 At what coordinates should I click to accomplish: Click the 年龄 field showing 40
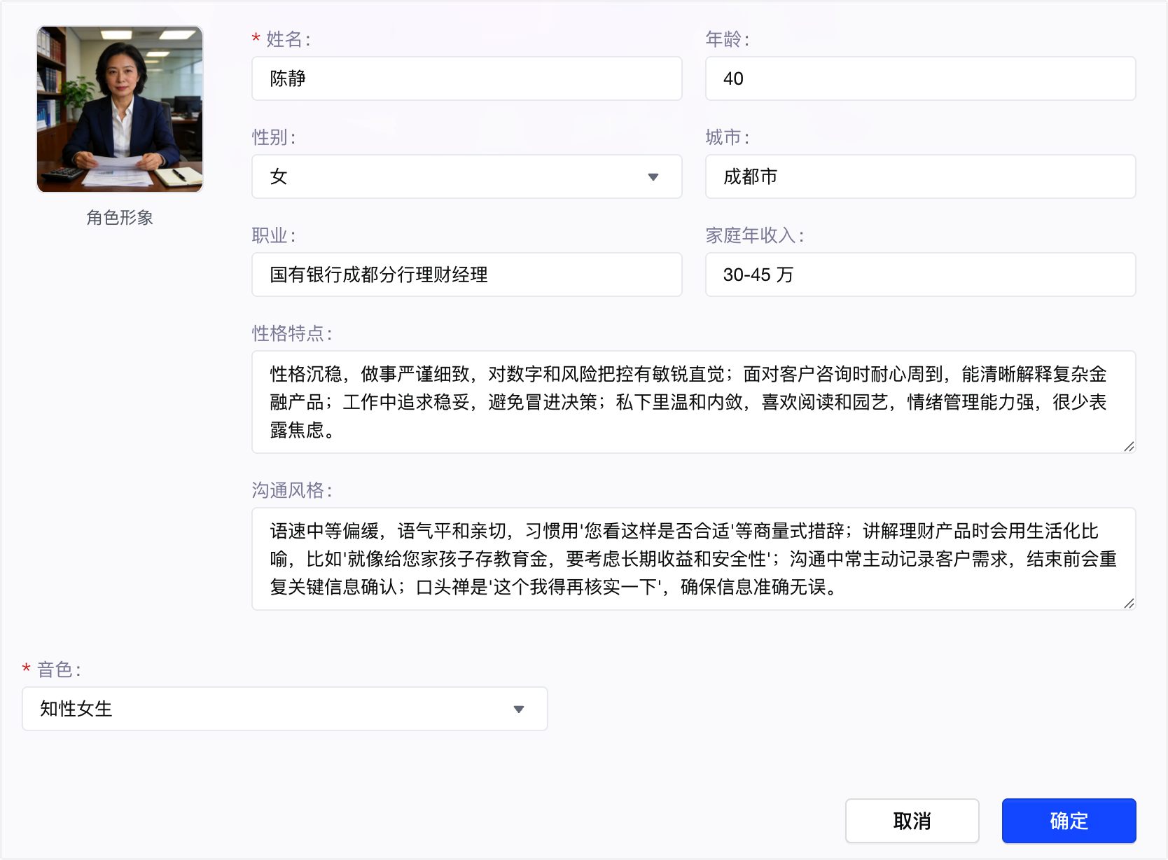tap(920, 78)
